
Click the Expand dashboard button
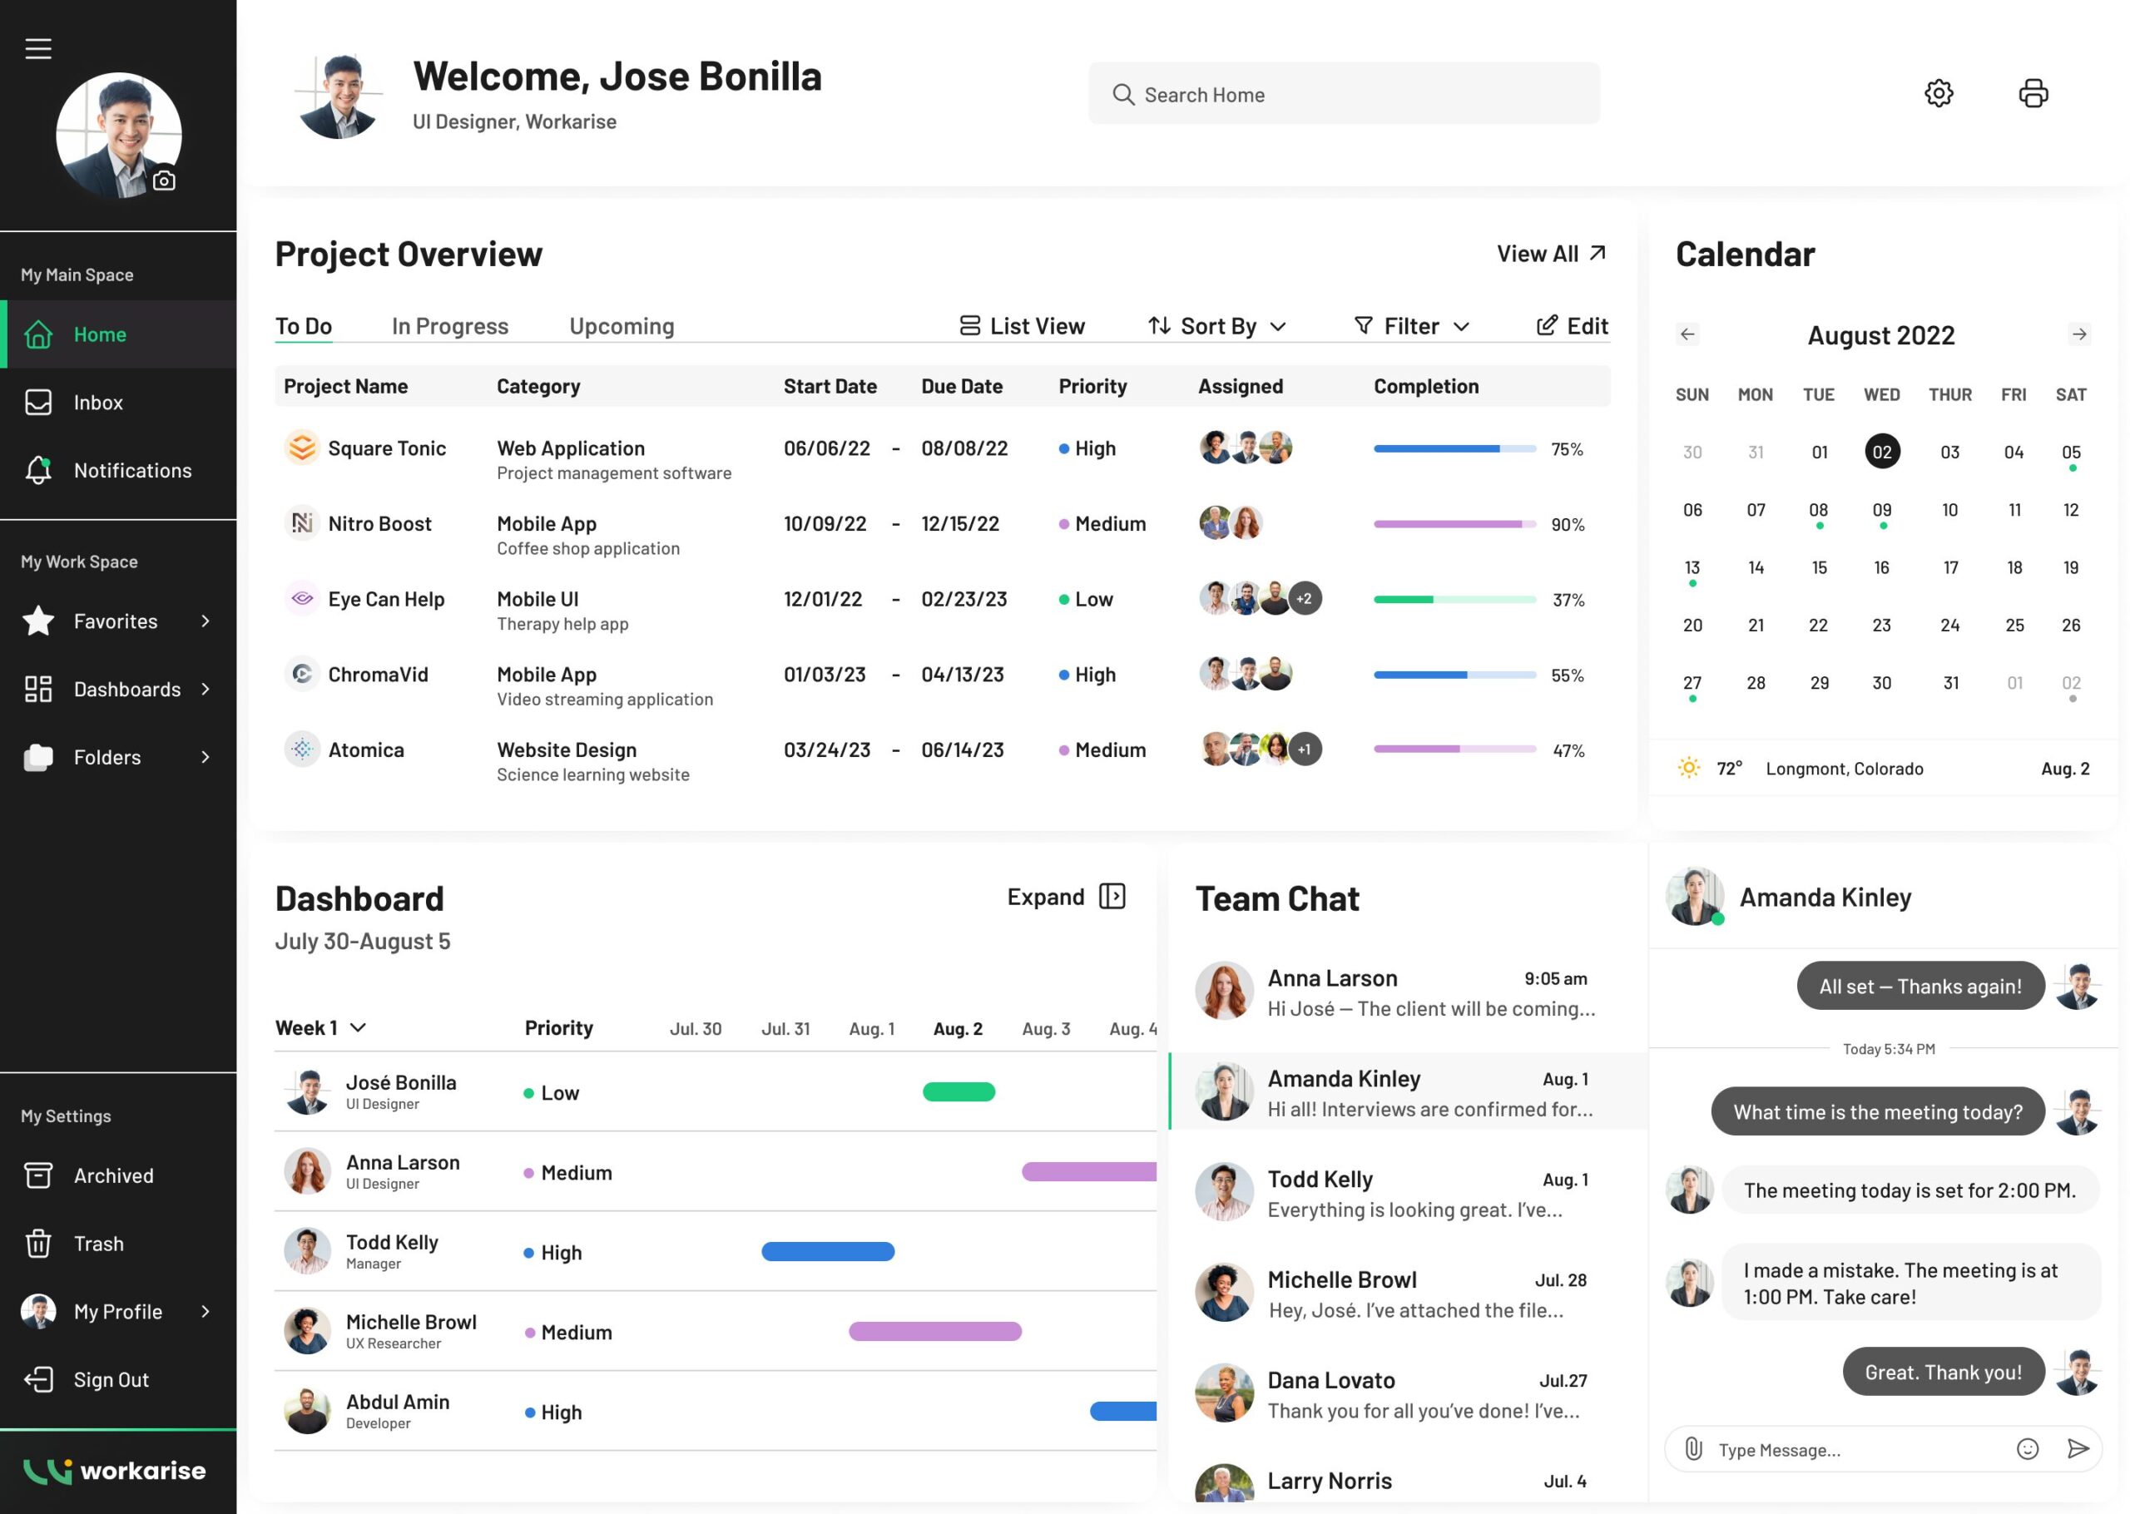(1066, 897)
